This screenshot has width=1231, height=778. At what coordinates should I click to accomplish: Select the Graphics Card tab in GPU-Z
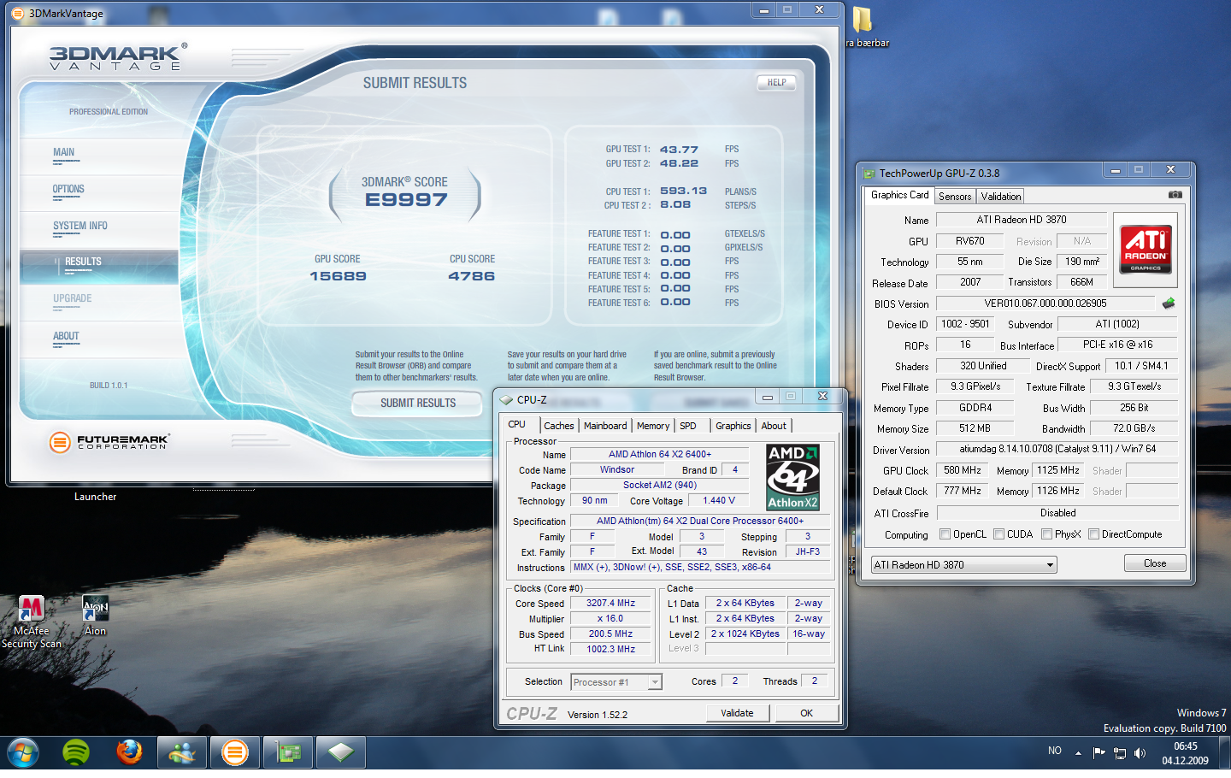pos(899,195)
